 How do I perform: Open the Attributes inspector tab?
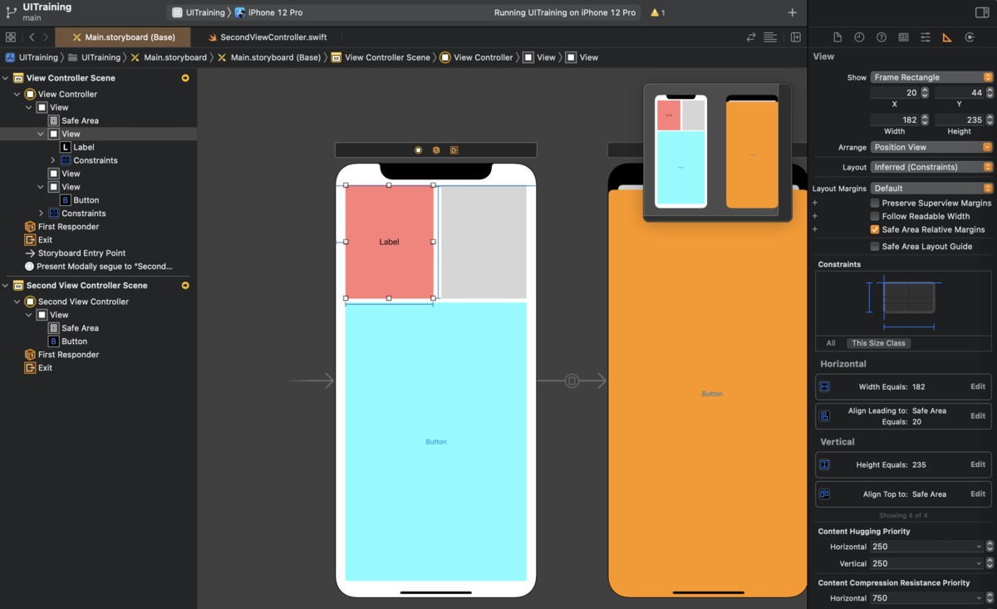point(926,37)
